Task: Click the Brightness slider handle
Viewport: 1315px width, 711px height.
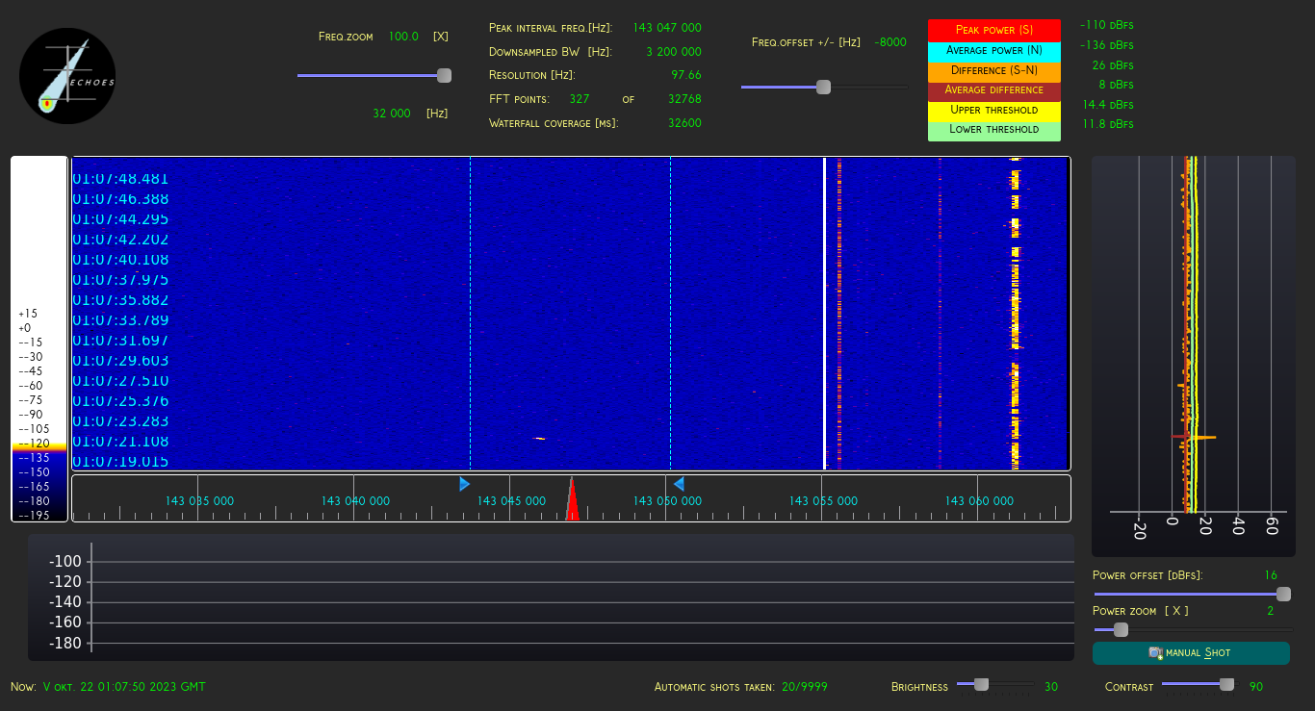Action: point(981,685)
